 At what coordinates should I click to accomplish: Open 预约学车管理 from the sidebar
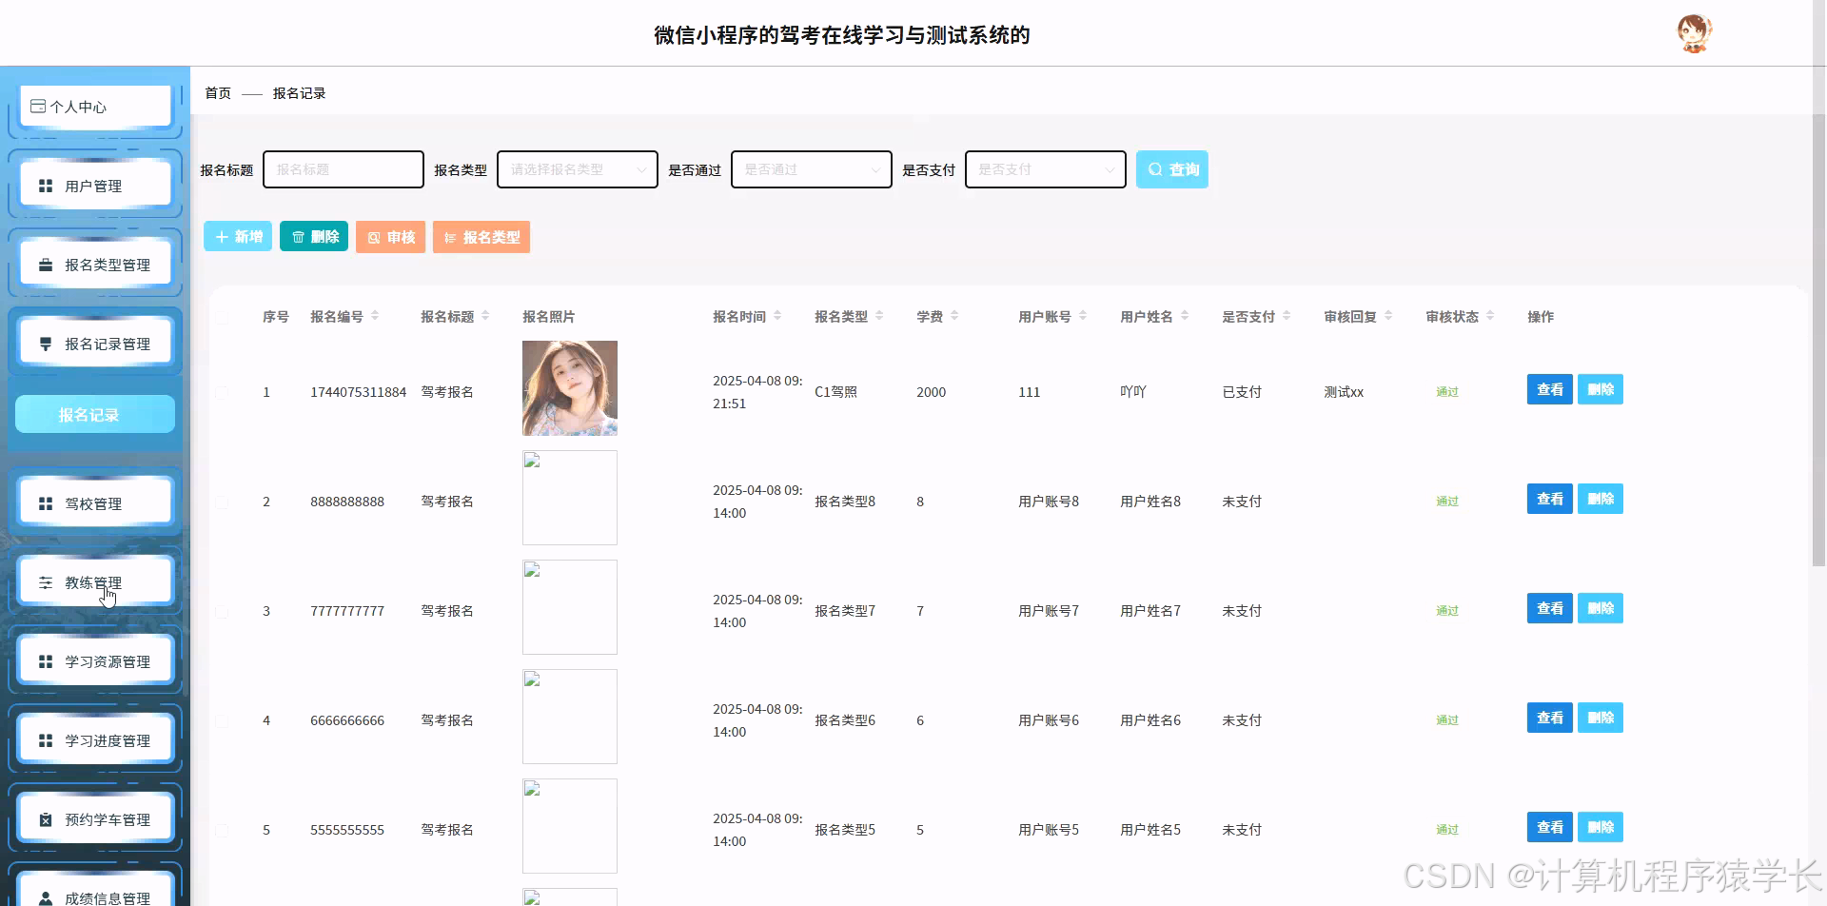pos(94,817)
